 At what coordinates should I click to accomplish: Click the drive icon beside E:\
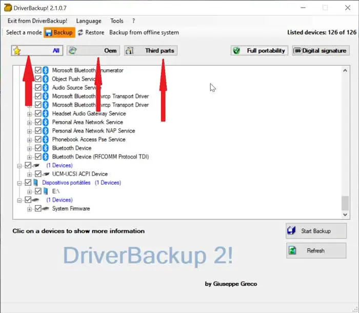(46, 191)
